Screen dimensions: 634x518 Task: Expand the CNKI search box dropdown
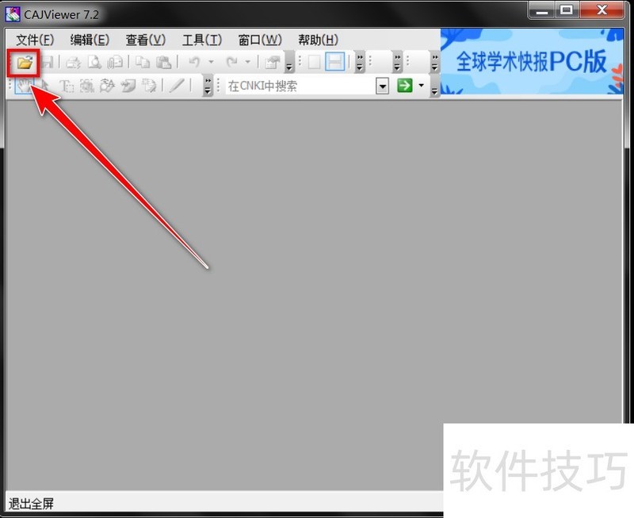[383, 86]
